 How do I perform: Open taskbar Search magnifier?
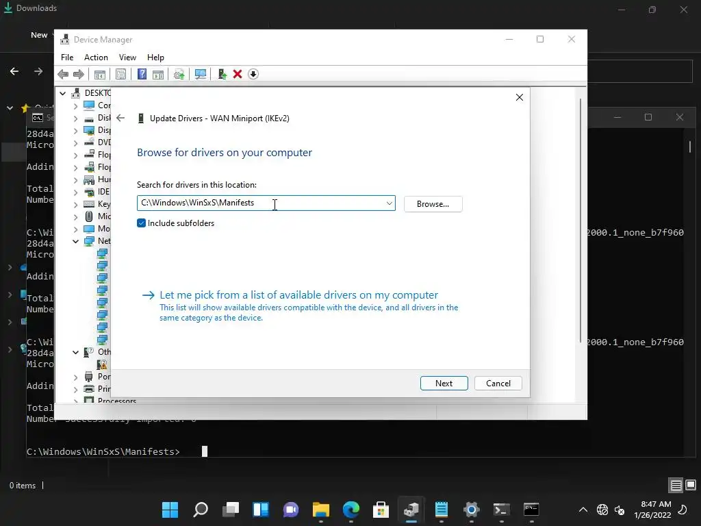point(201,510)
